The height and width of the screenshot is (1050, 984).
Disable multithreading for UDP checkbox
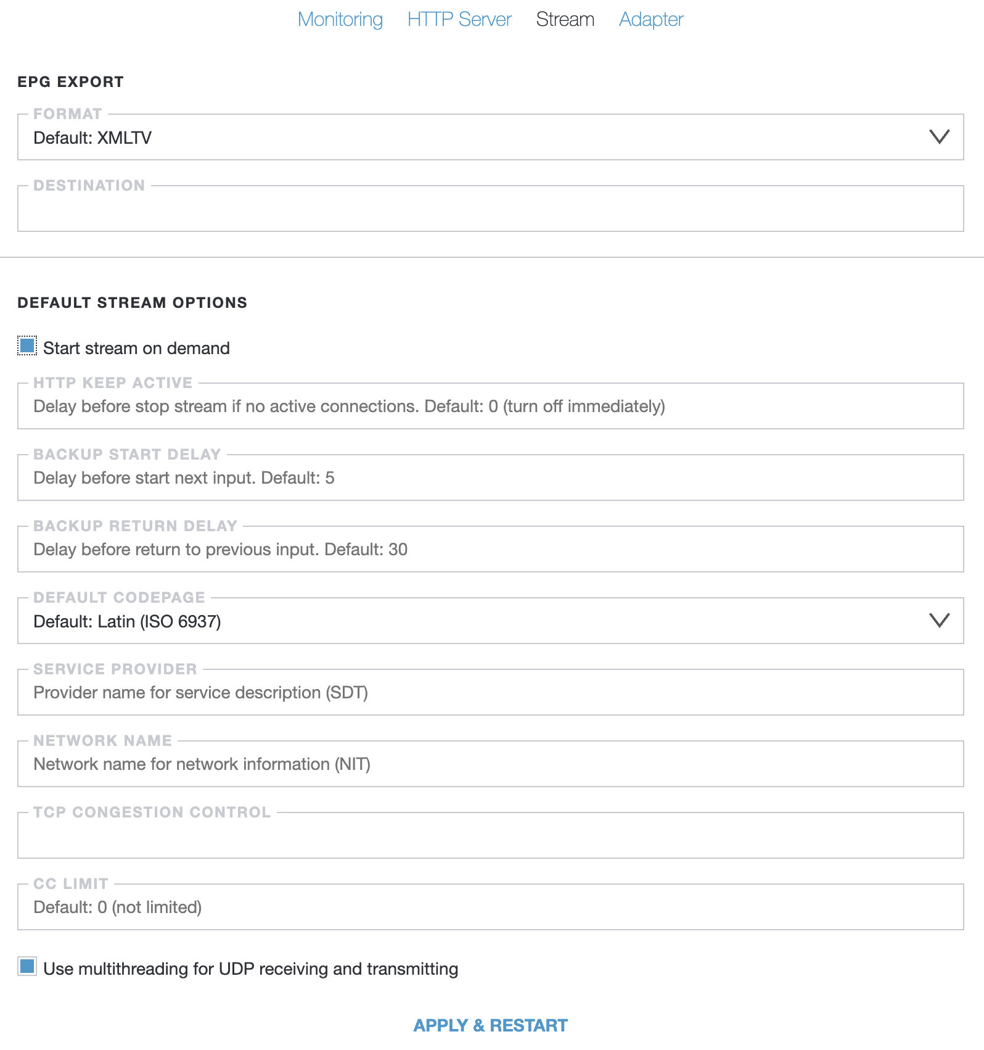28,967
